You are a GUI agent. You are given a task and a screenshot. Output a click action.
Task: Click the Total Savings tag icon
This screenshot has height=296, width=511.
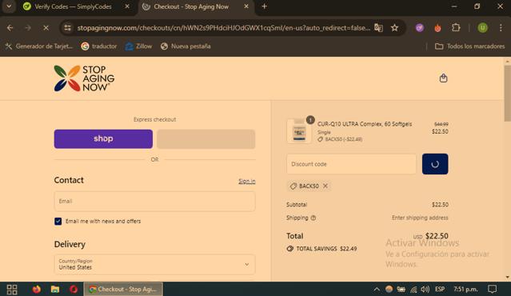pos(289,249)
